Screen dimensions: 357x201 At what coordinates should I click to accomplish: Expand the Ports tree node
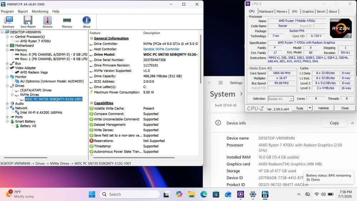click(7, 117)
